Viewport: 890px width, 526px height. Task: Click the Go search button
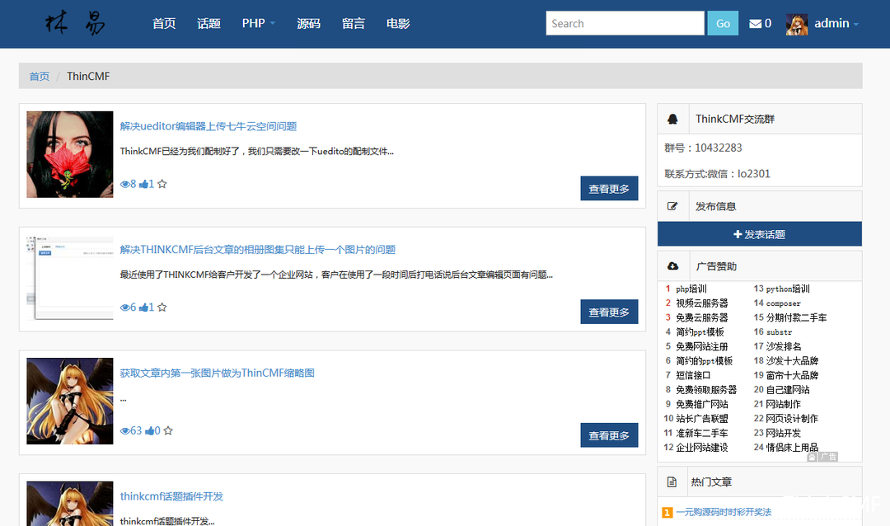tap(723, 23)
